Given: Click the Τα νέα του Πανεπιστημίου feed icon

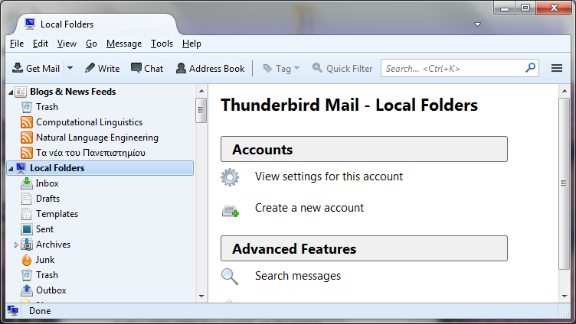Looking at the screenshot, I should (27, 153).
